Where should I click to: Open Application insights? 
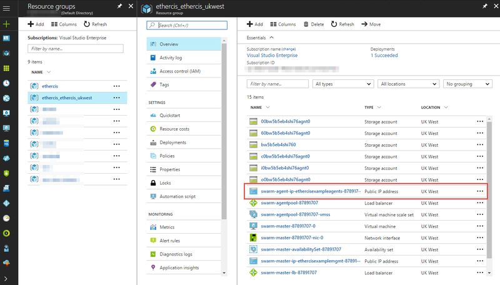184,267
